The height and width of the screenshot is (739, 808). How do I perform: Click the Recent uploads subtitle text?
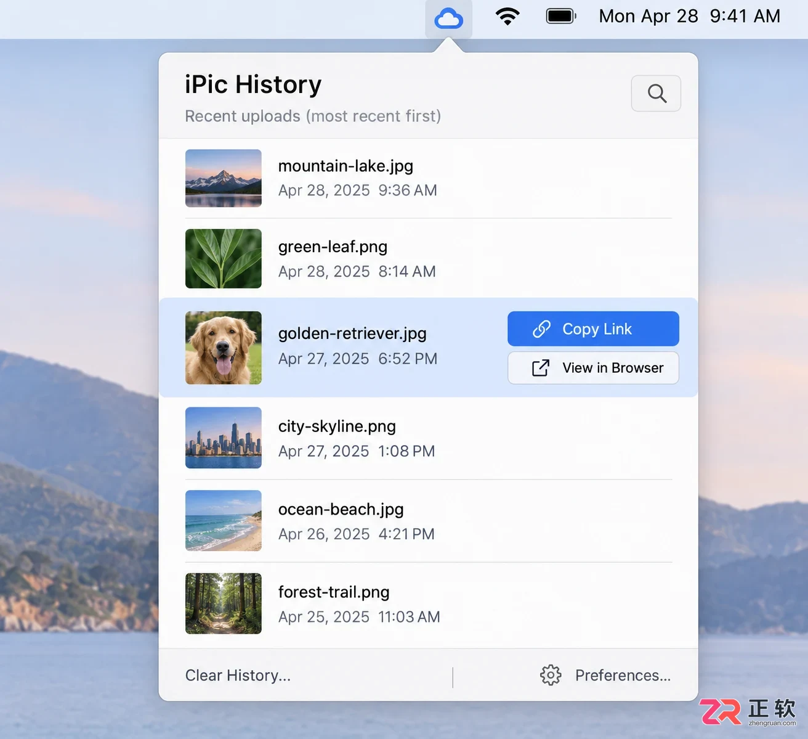[313, 116]
